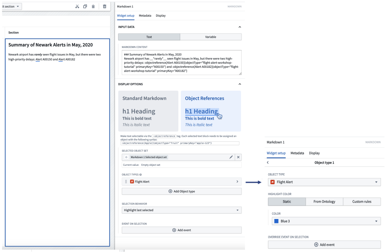385x252 pixels.
Task: Click the Blue 3 color swatch
Action: (276, 221)
